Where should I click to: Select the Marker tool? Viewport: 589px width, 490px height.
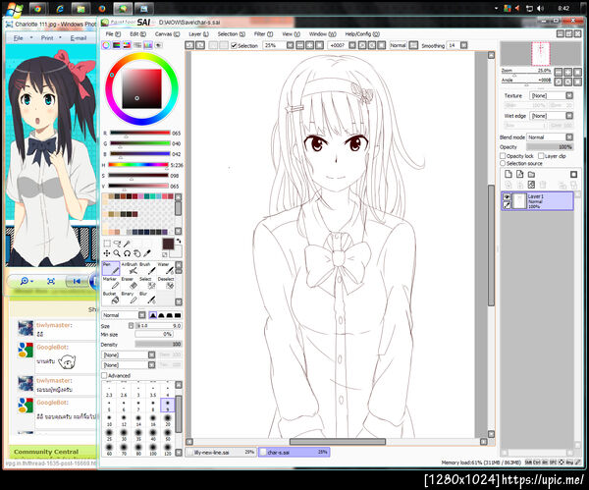(x=111, y=284)
